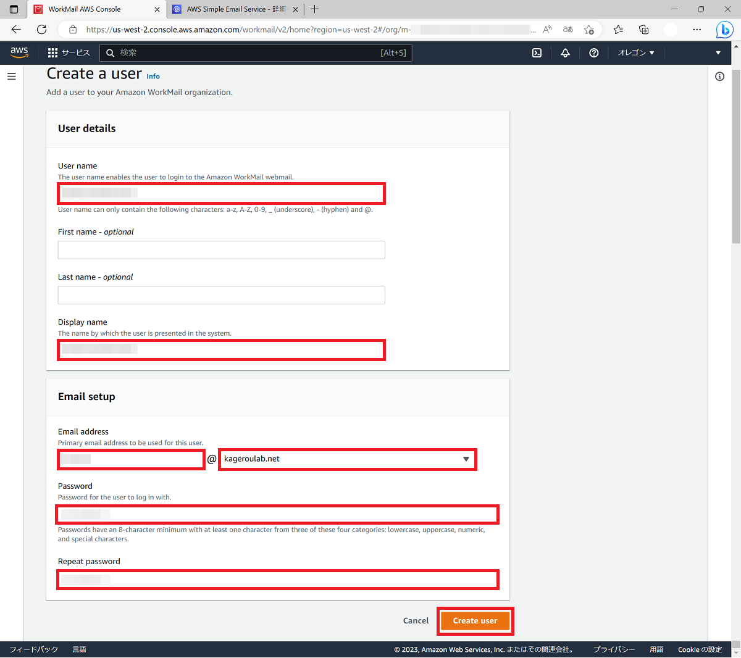Open the 言語 link in the footer
Image resolution: width=741 pixels, height=658 pixels.
point(79,649)
